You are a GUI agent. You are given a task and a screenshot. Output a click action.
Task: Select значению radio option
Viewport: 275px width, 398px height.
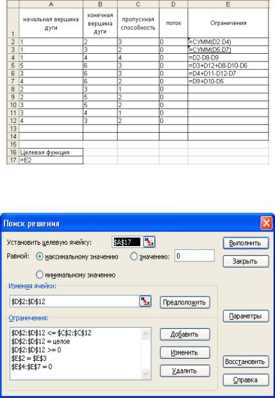click(x=133, y=256)
